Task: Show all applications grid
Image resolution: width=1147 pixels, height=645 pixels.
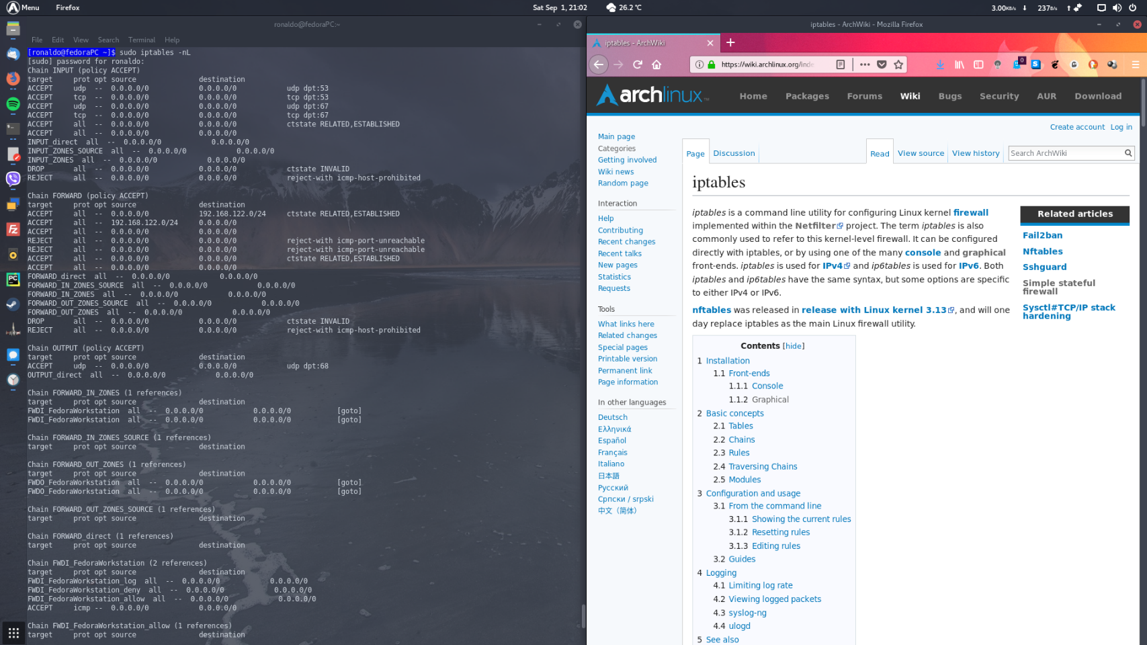Action: tap(13, 633)
